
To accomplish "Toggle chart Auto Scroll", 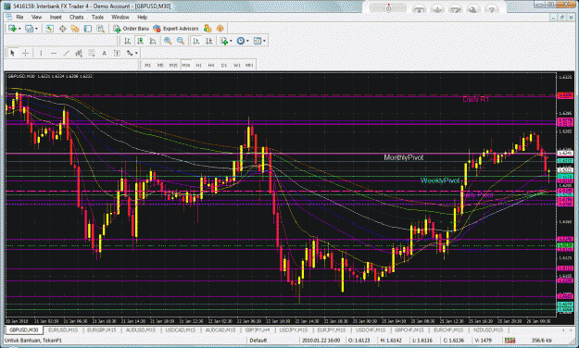I will click(196, 41).
